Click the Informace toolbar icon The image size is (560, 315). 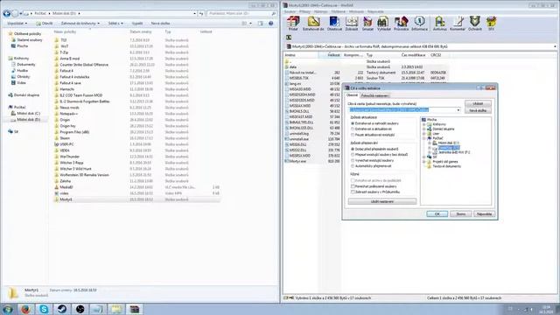pyautogui.click(x=419, y=24)
